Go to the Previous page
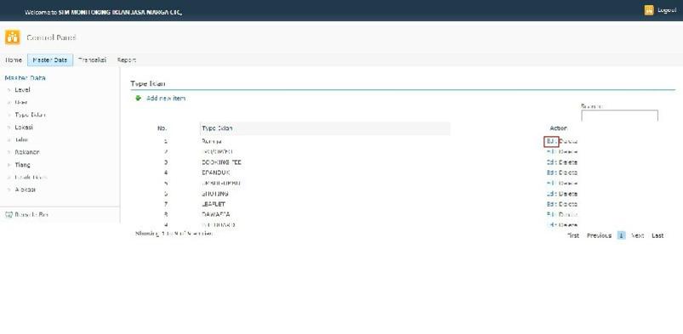 click(599, 235)
